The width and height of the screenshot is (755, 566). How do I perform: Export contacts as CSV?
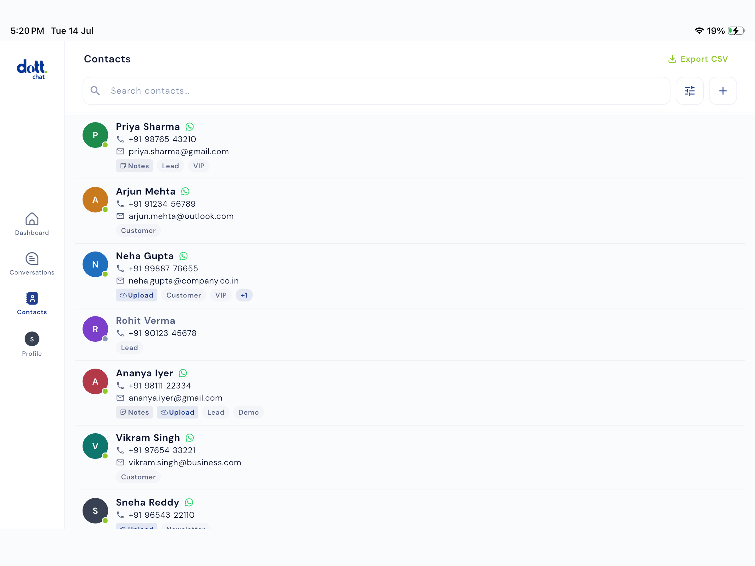pos(698,59)
